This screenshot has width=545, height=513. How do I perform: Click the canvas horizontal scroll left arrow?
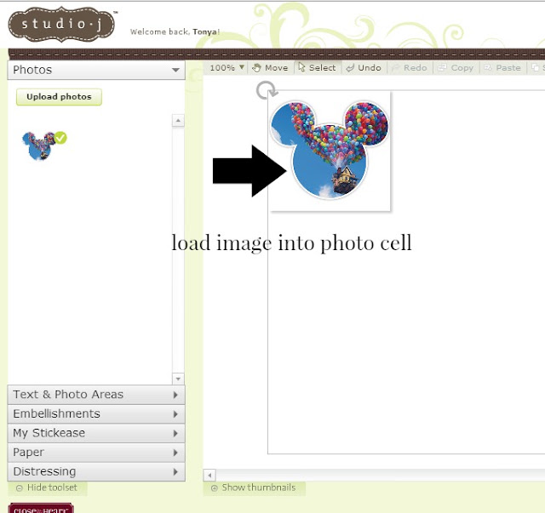(209, 475)
